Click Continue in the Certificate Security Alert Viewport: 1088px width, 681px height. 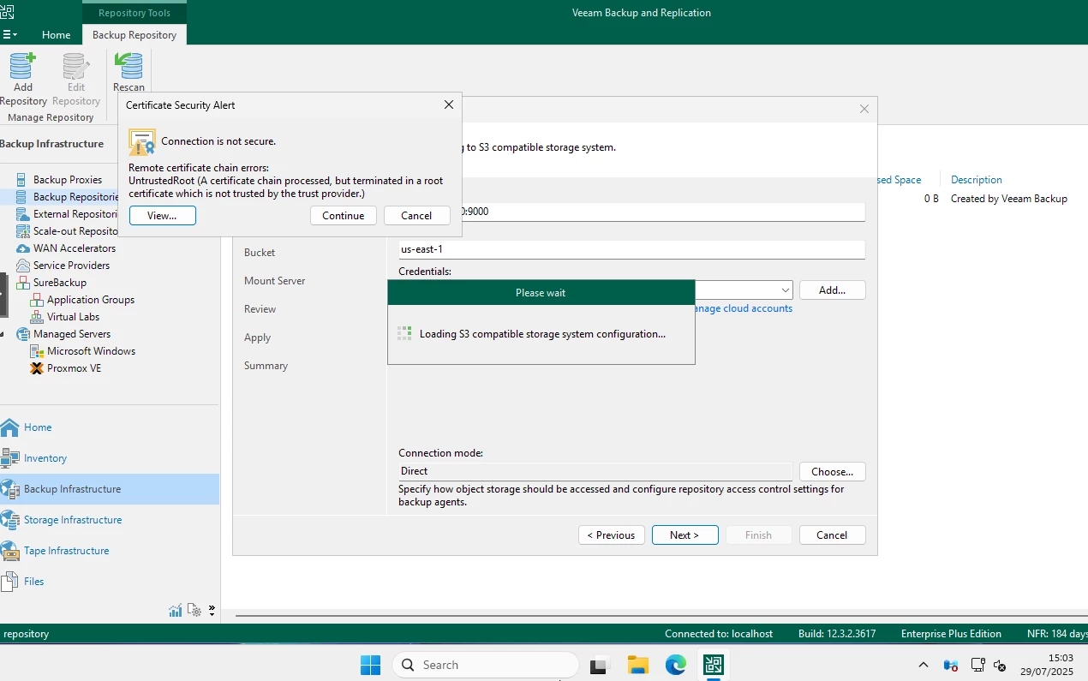coord(344,216)
